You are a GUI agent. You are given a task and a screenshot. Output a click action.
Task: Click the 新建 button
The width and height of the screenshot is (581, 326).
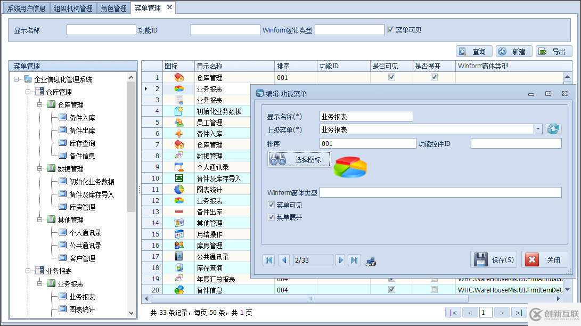tap(514, 52)
